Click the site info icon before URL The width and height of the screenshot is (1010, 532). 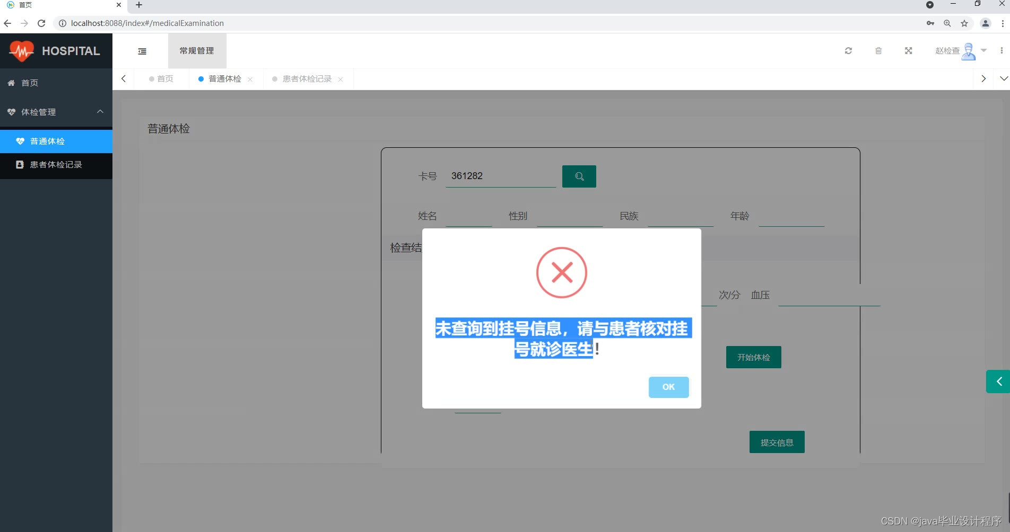tap(62, 23)
